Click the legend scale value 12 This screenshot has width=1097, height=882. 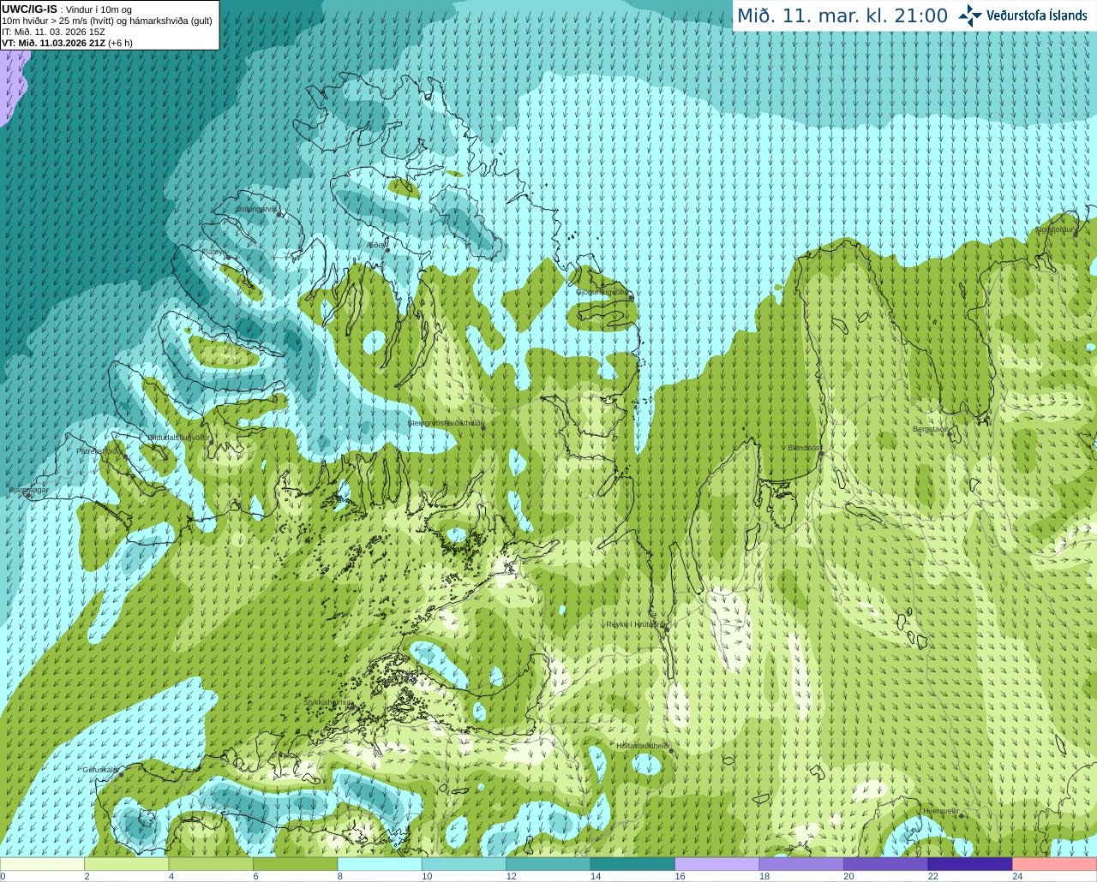click(511, 876)
